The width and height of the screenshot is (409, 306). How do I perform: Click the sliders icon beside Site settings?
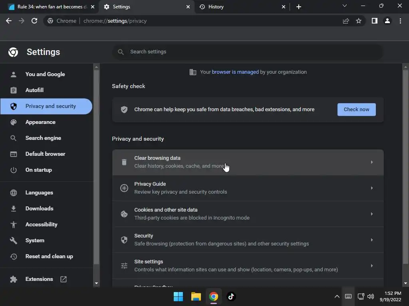click(x=124, y=266)
